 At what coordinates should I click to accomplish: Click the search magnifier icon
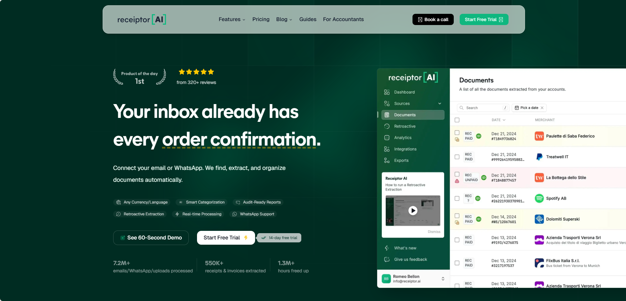click(x=462, y=108)
